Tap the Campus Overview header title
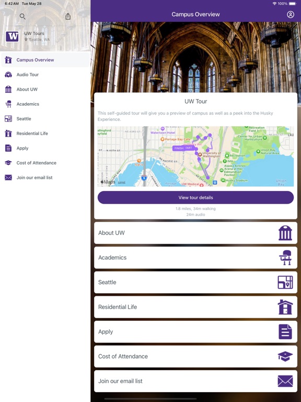This screenshot has height=402, width=301. pos(195,14)
